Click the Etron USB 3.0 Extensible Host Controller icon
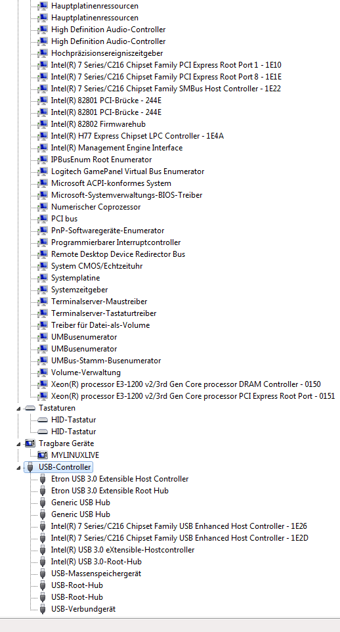340x632 pixels. 43,479
